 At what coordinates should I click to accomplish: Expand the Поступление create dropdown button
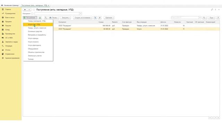tap(30, 18)
